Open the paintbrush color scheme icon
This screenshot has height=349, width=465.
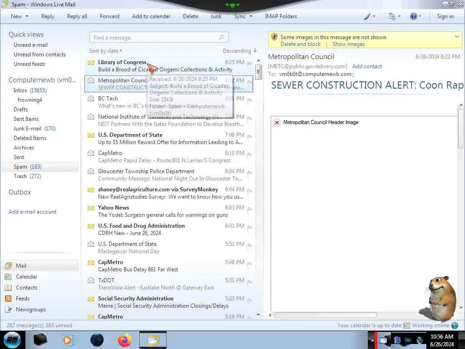(367, 16)
